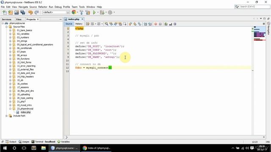Switch to Chrome taskbar window
271x152 pixels.
(97, 148)
